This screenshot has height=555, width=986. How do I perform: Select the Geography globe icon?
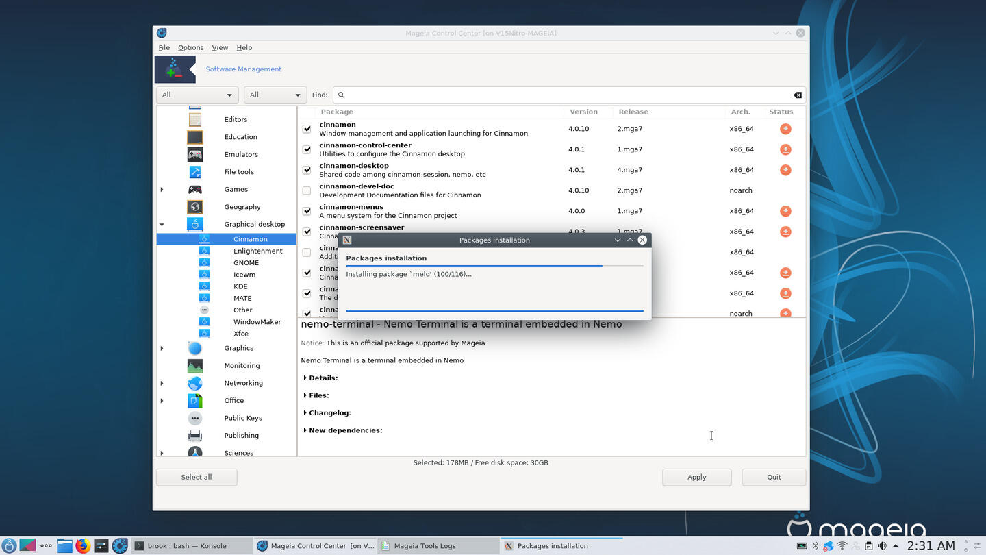pos(195,207)
